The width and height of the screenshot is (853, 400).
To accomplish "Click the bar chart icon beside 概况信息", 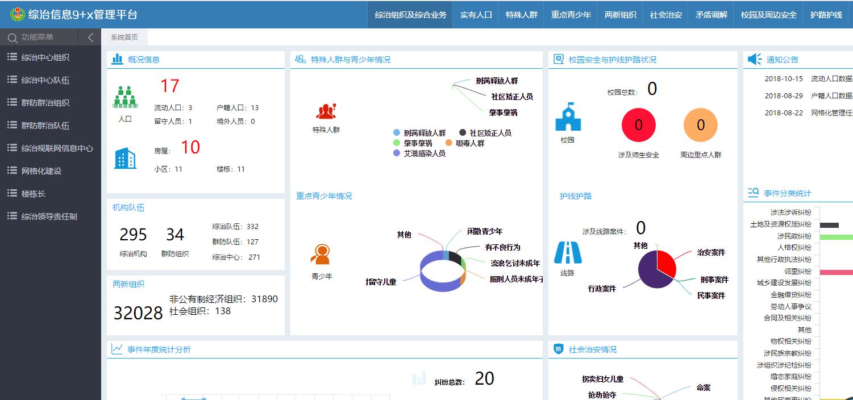I will [x=116, y=59].
